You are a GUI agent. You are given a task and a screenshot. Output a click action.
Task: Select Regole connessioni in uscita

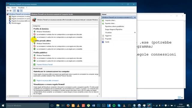(x=21, y=19)
